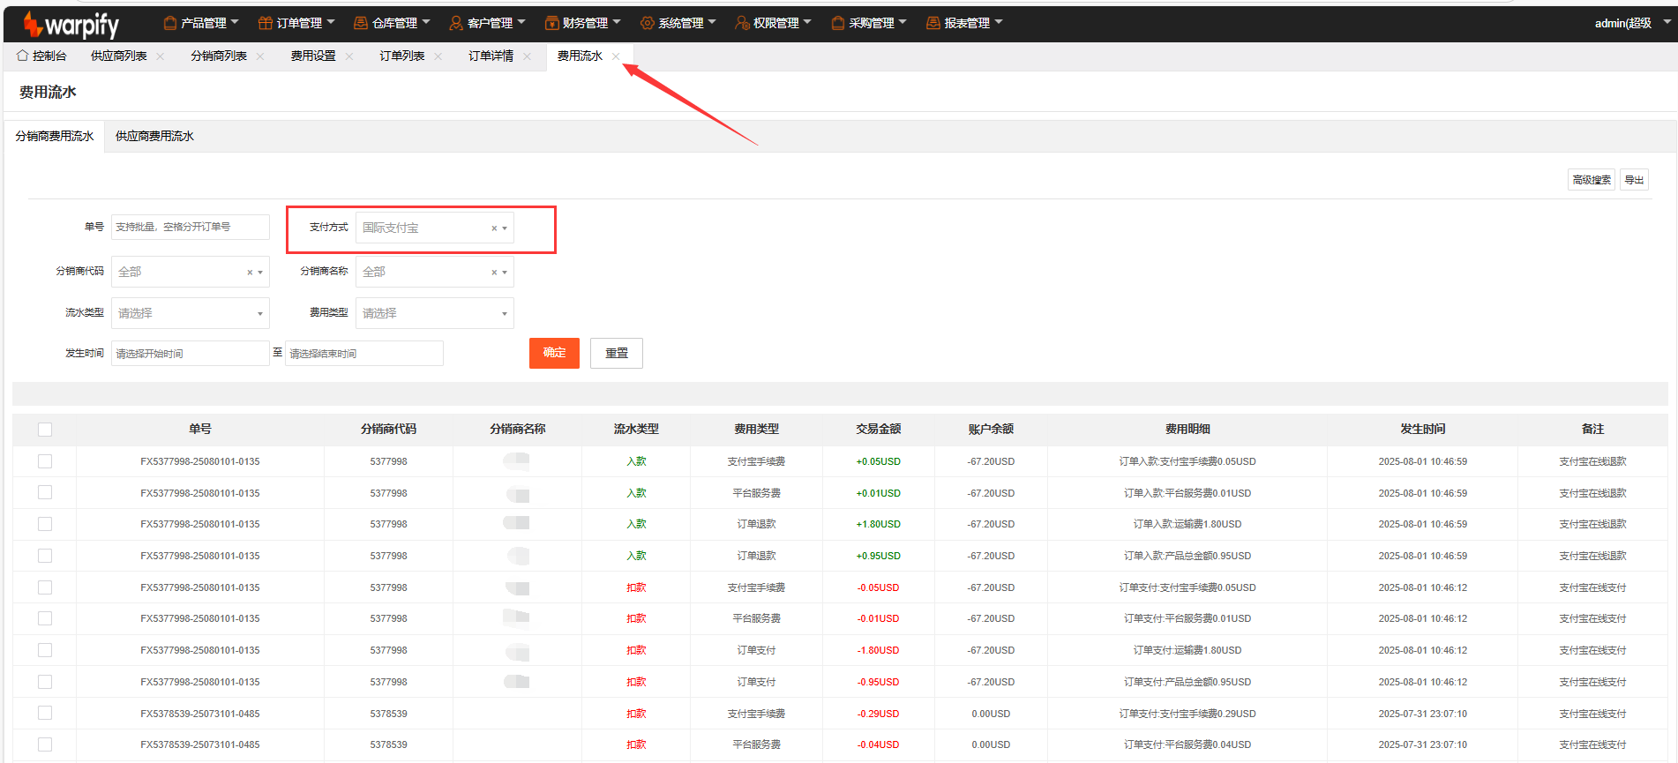
Task: Switch to 供应商费用流水 tab
Action: point(154,136)
